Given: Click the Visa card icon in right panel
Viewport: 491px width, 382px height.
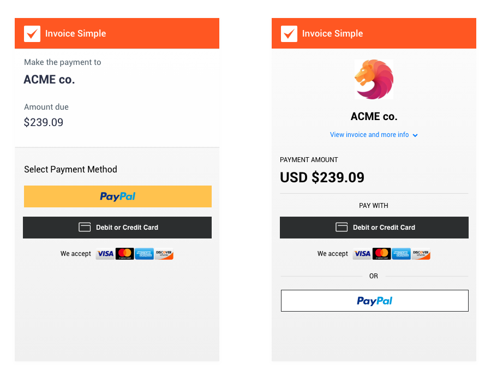Looking at the screenshot, I should pyautogui.click(x=362, y=254).
